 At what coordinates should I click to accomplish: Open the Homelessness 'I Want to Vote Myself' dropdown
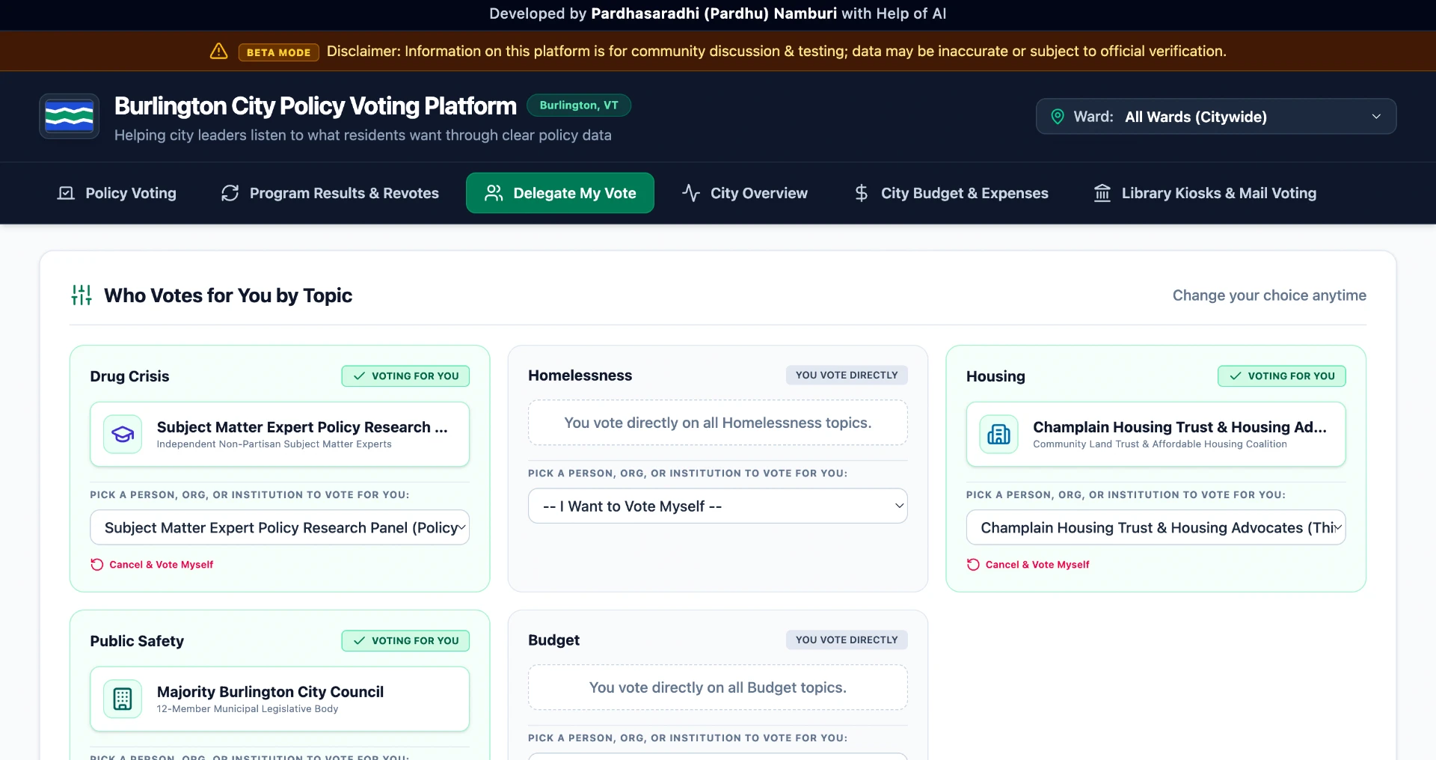[718, 506]
